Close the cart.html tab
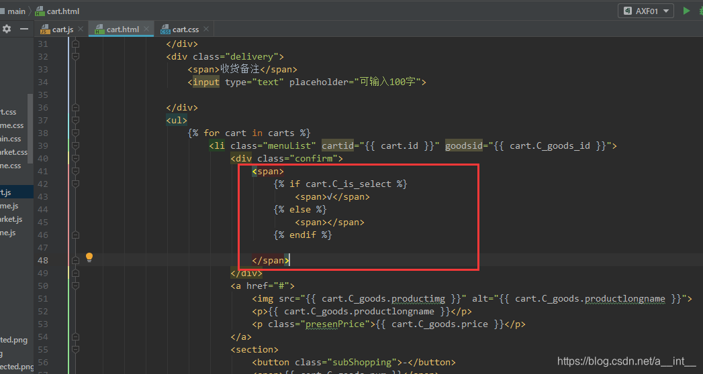This screenshot has width=703, height=374. tap(146, 29)
